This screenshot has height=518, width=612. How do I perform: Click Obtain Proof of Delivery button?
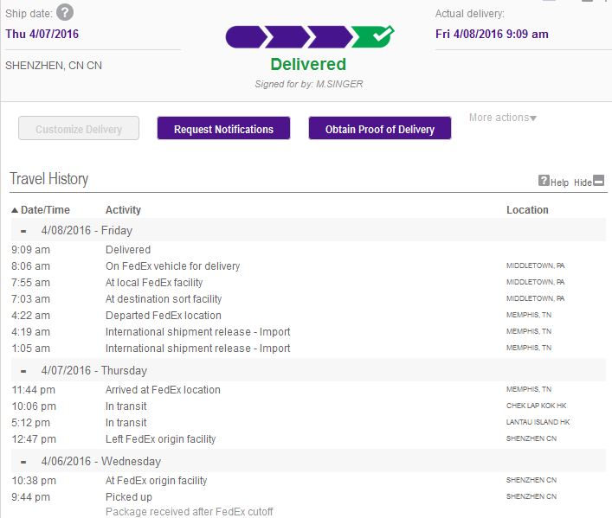[380, 128]
